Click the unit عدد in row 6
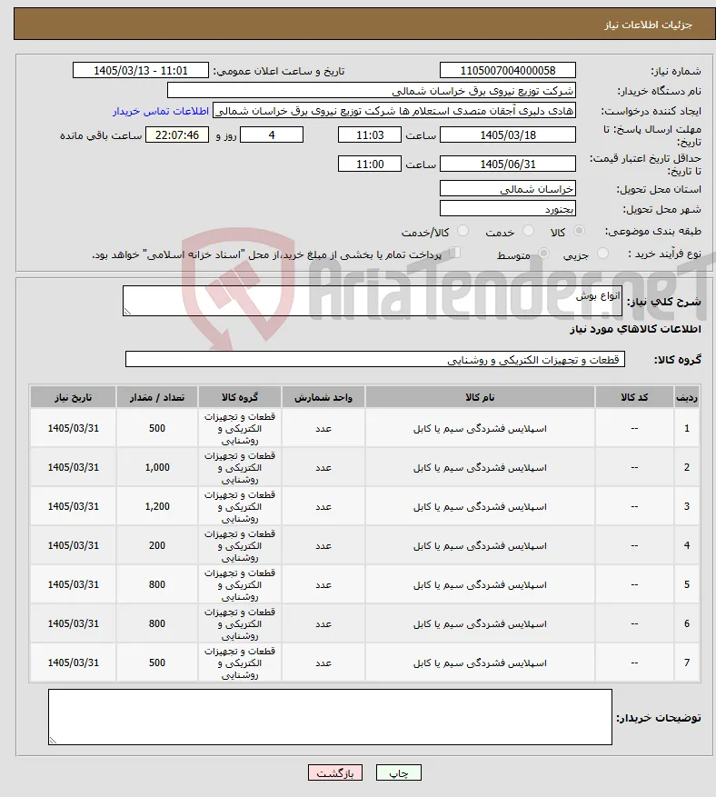 (323, 623)
